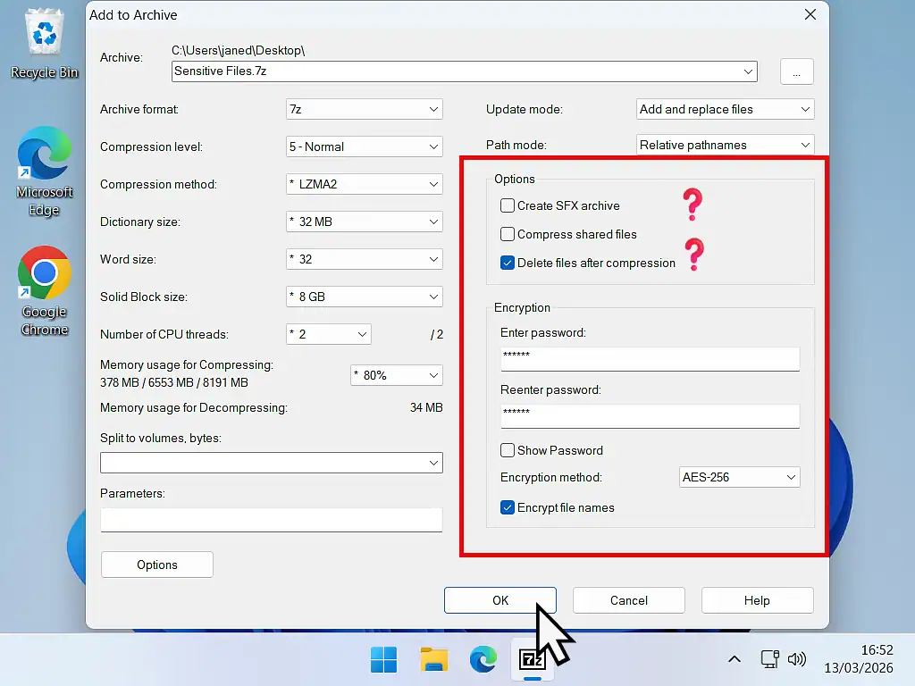The width and height of the screenshot is (915, 686).
Task: Enable Create SFX archive
Action: click(x=508, y=205)
